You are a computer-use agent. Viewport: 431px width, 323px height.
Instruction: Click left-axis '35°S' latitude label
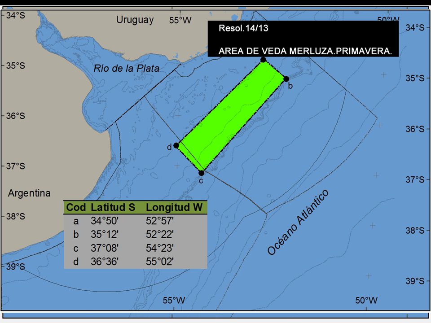[x=16, y=66]
